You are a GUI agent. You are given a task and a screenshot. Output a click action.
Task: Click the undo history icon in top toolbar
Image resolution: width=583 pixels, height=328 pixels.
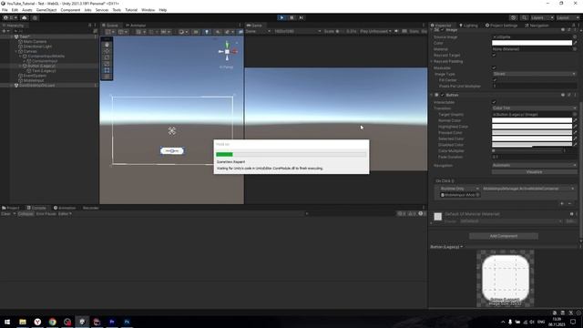pos(514,17)
